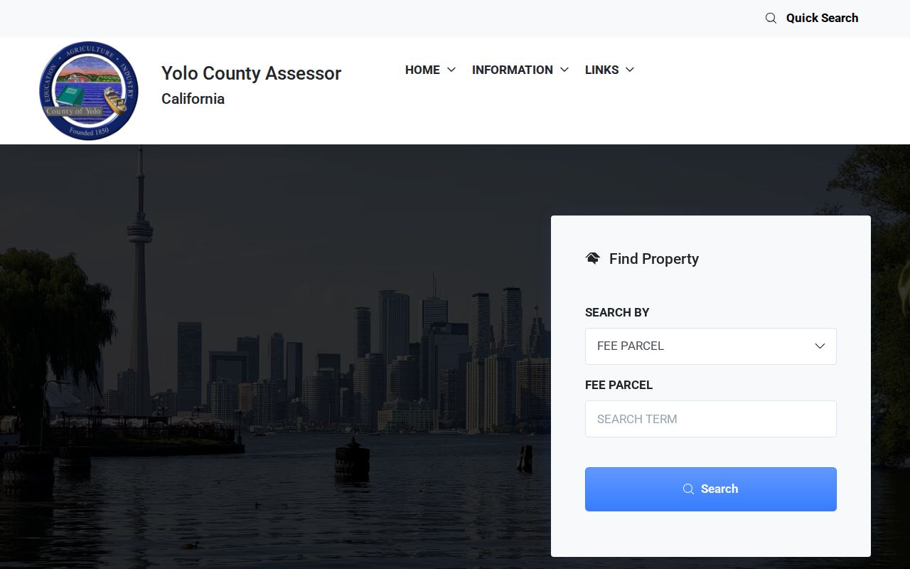Click the magnifier icon in Search button
This screenshot has width=910, height=569.
(688, 489)
